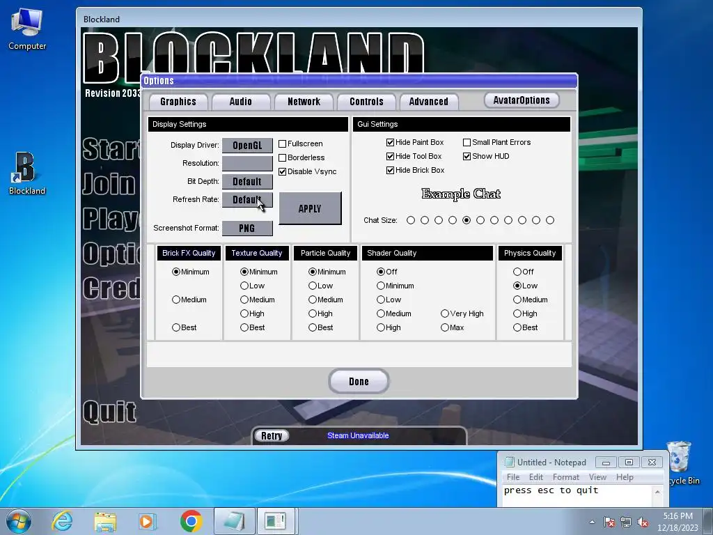Toggle Hide Tool Box checkbox
Image resolution: width=713 pixels, height=535 pixels.
click(x=390, y=157)
